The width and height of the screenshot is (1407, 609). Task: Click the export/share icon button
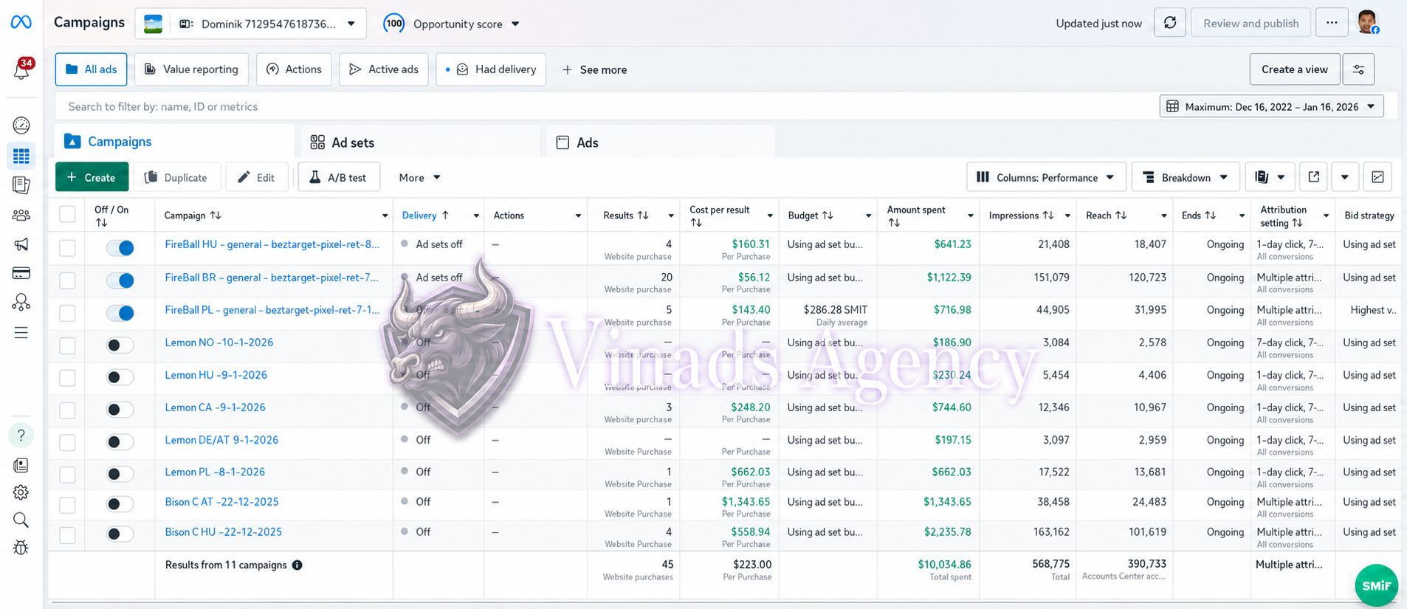(1313, 177)
